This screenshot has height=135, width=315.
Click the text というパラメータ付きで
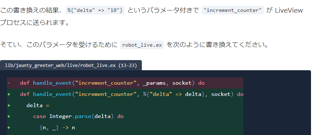click(x=163, y=10)
